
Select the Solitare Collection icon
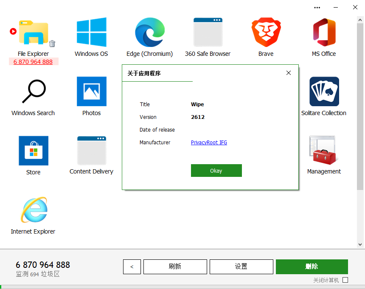[324, 91]
